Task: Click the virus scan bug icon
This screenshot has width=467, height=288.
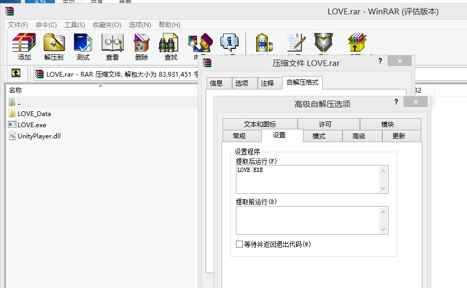Action: [264, 44]
